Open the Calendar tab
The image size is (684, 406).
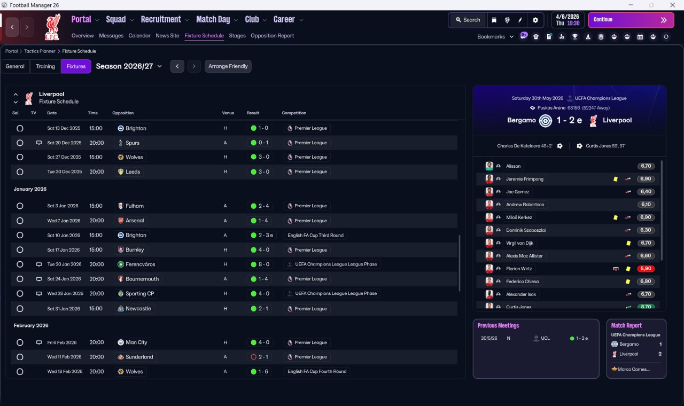click(x=139, y=36)
